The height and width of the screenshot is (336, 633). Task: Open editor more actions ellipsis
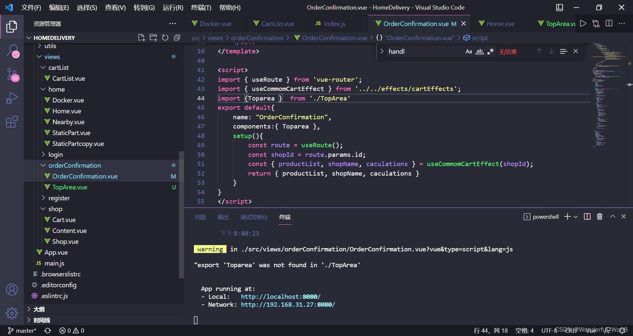click(x=622, y=23)
